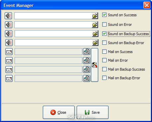
Task: Click envelope icon in Mail on Backup Success row
Action: pyautogui.click(x=9, y=70)
